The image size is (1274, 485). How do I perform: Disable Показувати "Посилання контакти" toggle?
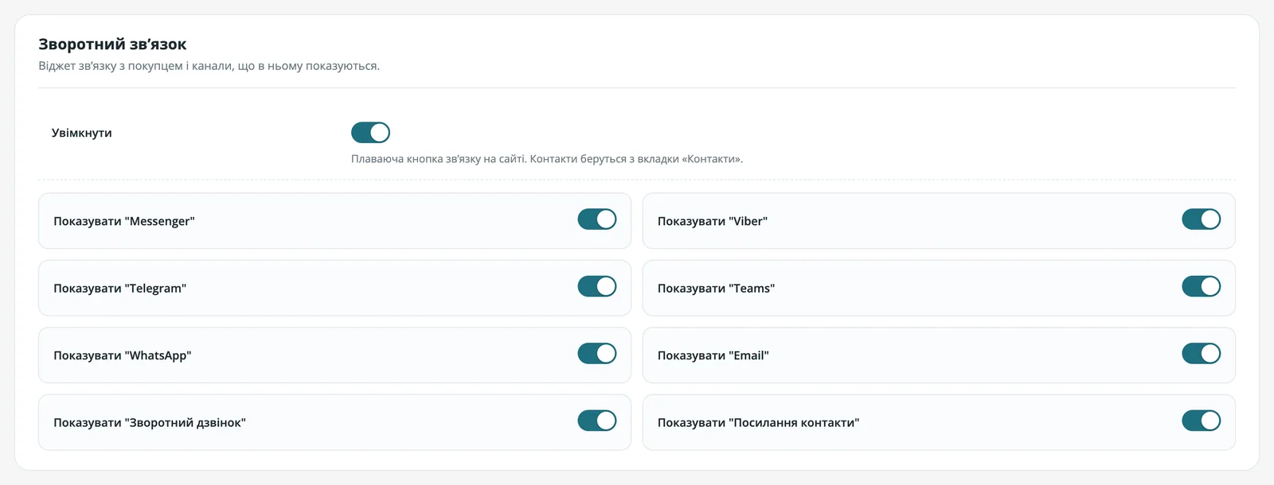pos(1202,421)
